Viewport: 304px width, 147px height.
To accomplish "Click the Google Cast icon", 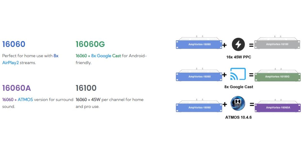I will point(238,74).
